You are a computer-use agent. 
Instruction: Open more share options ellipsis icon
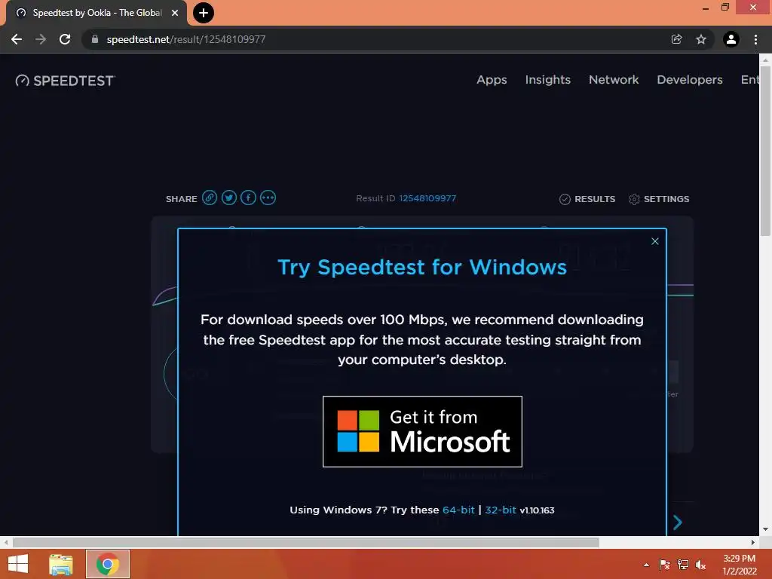point(268,198)
